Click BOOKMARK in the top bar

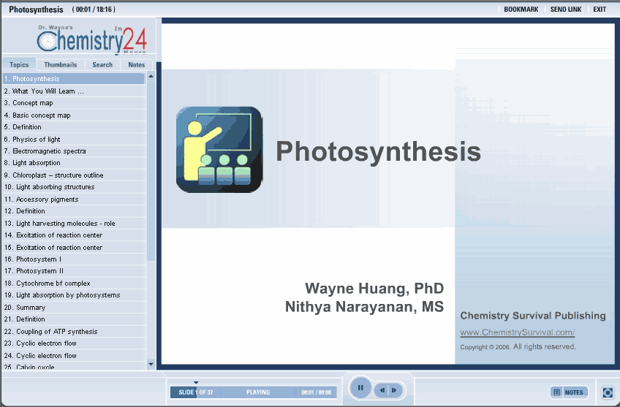[x=521, y=9]
